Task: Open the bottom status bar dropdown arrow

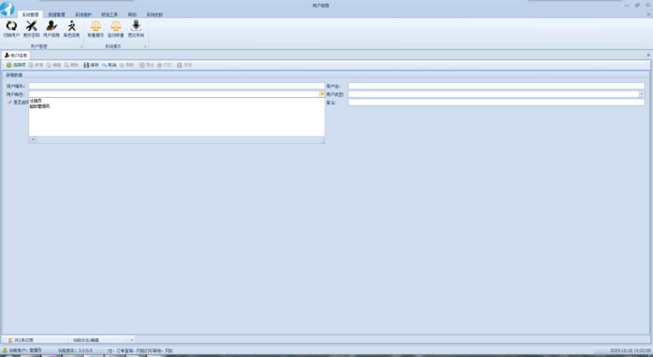Action: click(x=132, y=340)
